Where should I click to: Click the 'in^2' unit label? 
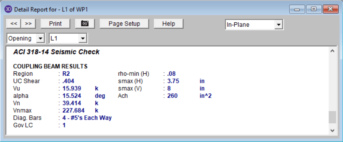[206, 96]
